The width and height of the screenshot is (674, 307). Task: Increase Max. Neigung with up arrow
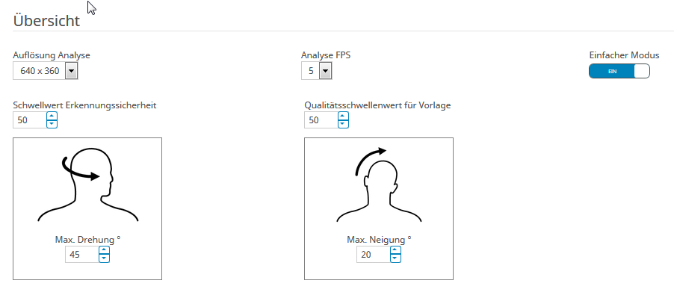point(395,250)
